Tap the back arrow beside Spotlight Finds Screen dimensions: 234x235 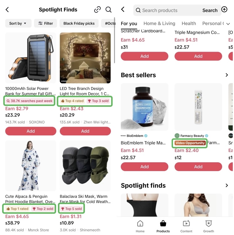(7, 10)
